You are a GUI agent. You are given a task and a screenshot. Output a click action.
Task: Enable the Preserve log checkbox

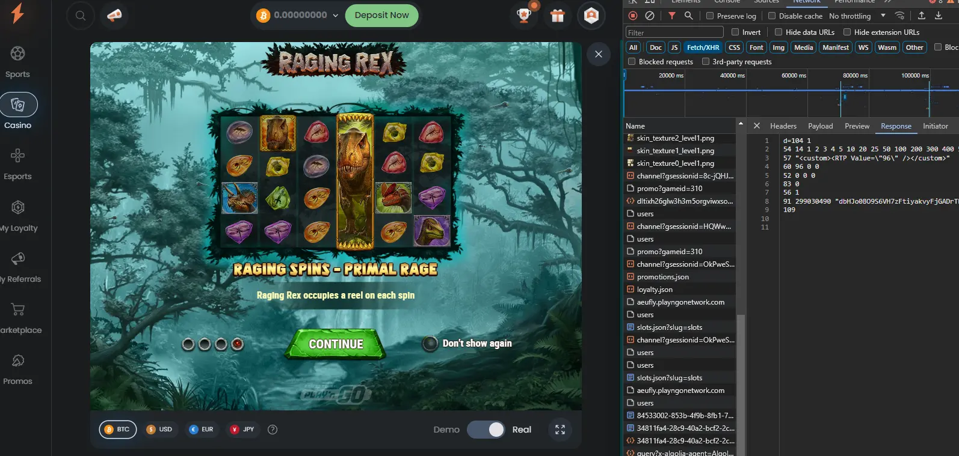[x=710, y=16]
